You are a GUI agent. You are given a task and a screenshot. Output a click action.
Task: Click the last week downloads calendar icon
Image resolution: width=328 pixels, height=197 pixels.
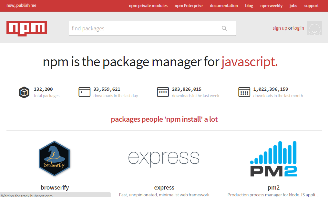(163, 92)
